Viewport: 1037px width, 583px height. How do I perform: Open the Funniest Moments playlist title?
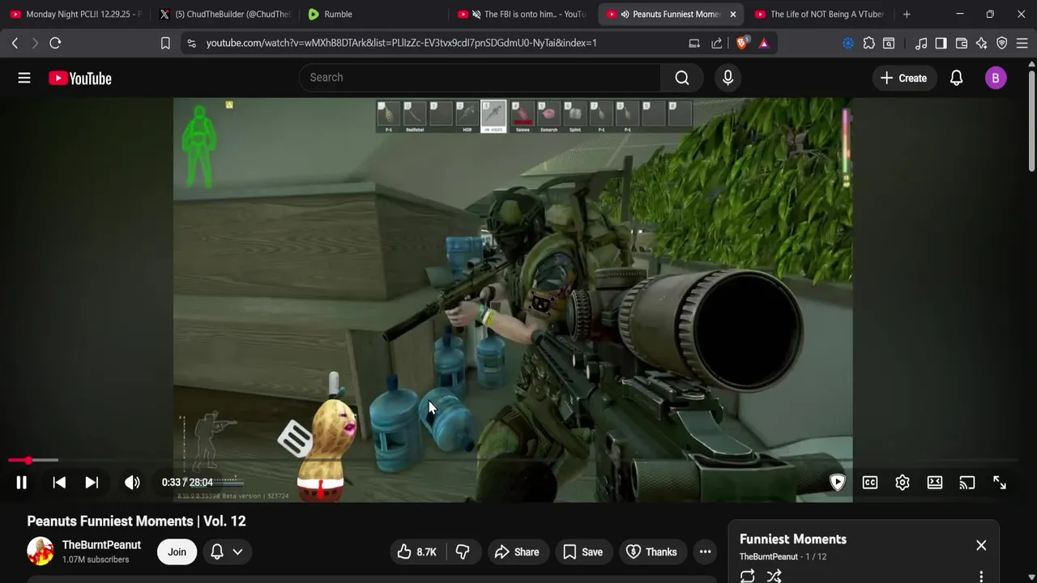(793, 539)
